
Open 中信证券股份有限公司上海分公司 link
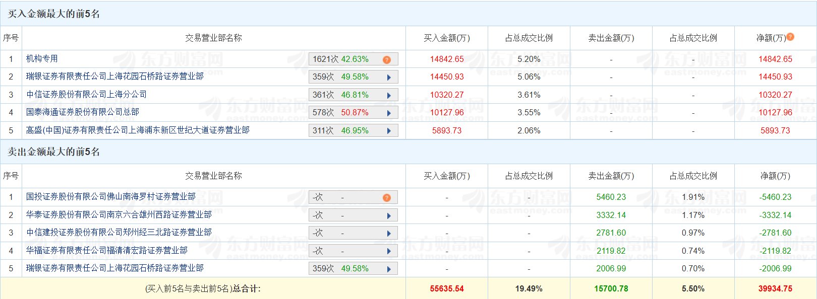pyautogui.click(x=87, y=94)
